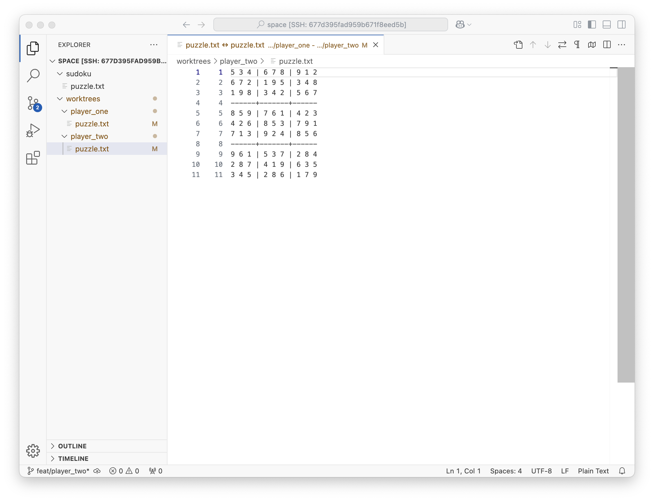
Task: Open the Manage settings gear
Action: coord(33,451)
